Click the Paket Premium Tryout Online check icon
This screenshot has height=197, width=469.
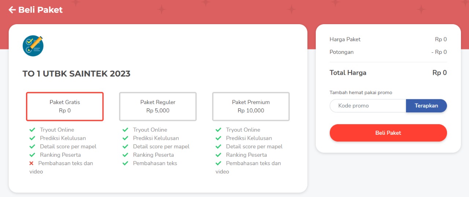218,130
